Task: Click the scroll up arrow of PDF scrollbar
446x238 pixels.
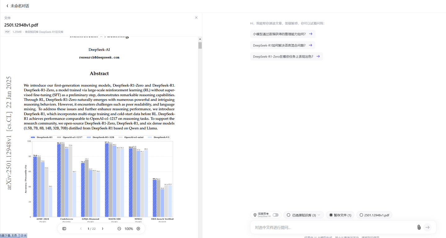Action: point(200,39)
